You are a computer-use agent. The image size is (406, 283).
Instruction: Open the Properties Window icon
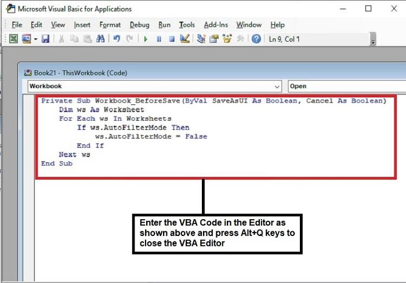pos(214,39)
